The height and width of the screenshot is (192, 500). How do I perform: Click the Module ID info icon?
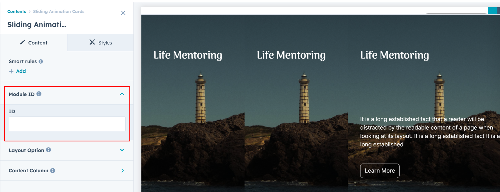(x=39, y=94)
